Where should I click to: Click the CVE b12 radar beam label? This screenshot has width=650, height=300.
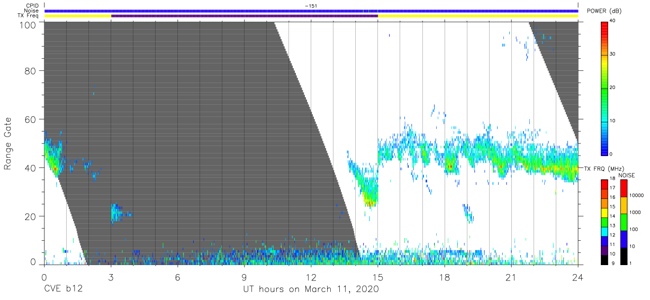point(63,289)
